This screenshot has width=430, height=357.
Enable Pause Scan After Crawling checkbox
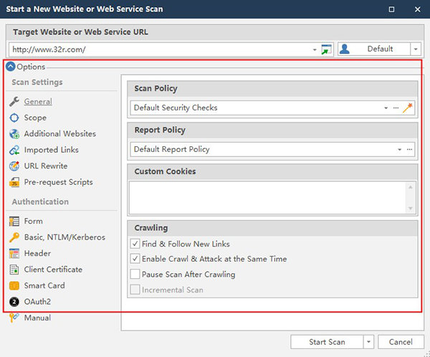pyautogui.click(x=135, y=274)
